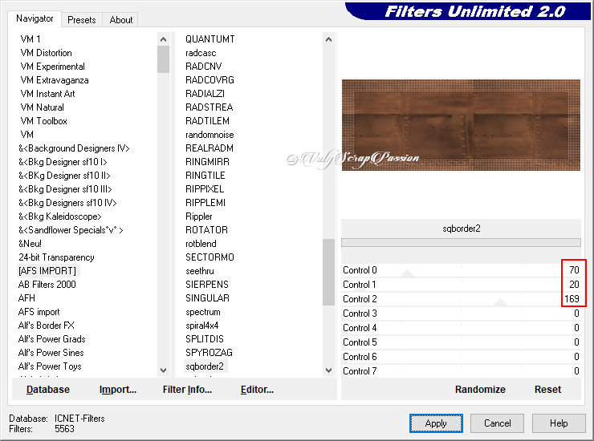Click Import... to add filters
594x441 pixels.
coord(118,390)
